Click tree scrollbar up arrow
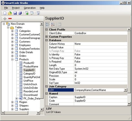This screenshot has width=132, height=121. point(42,24)
